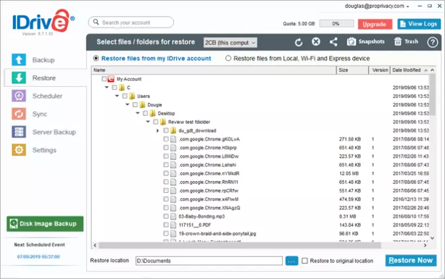Image resolution: width=445 pixels, height=279 pixels.
Task: Click the search magnifier icon
Action: [96, 22]
